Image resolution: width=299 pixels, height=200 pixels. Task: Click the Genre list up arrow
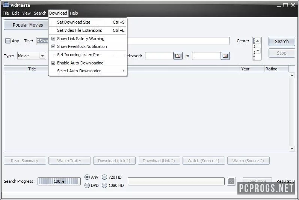[258, 41]
